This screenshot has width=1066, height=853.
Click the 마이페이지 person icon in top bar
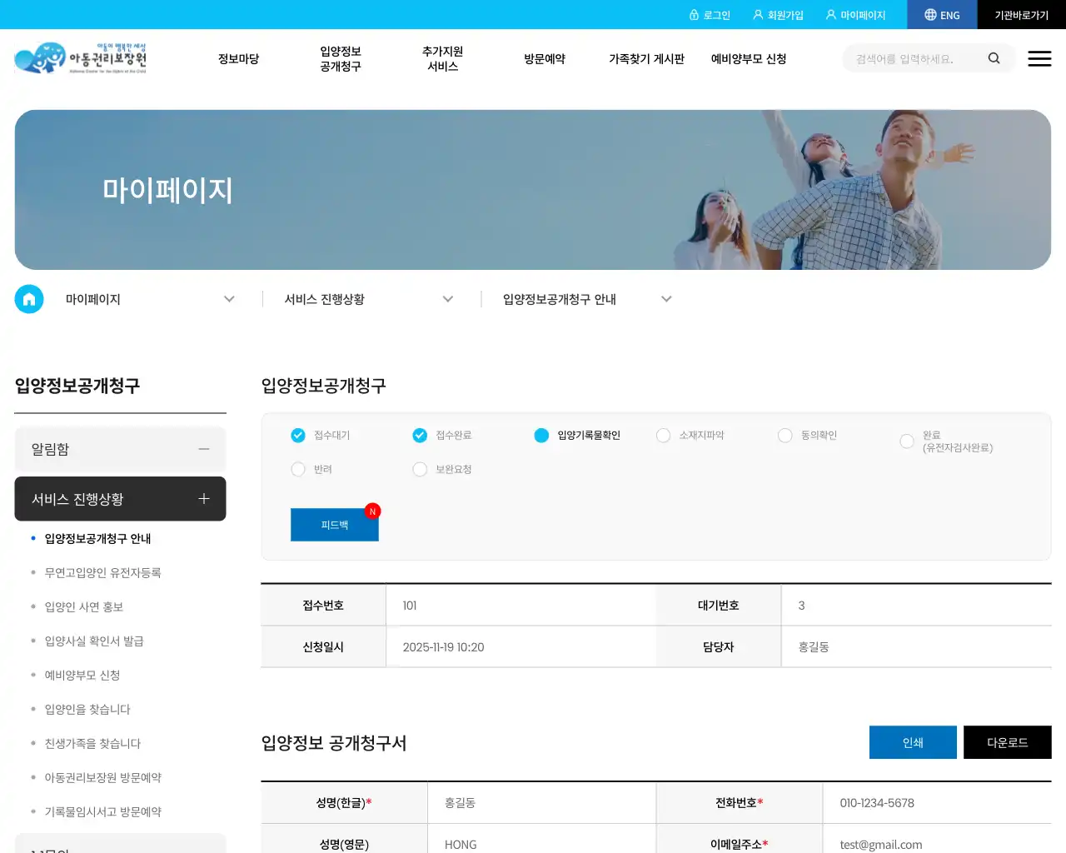pos(830,14)
